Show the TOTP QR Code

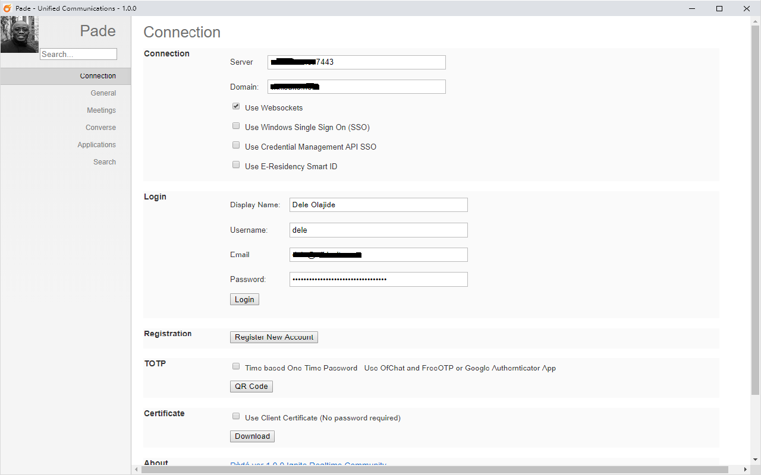tap(251, 386)
